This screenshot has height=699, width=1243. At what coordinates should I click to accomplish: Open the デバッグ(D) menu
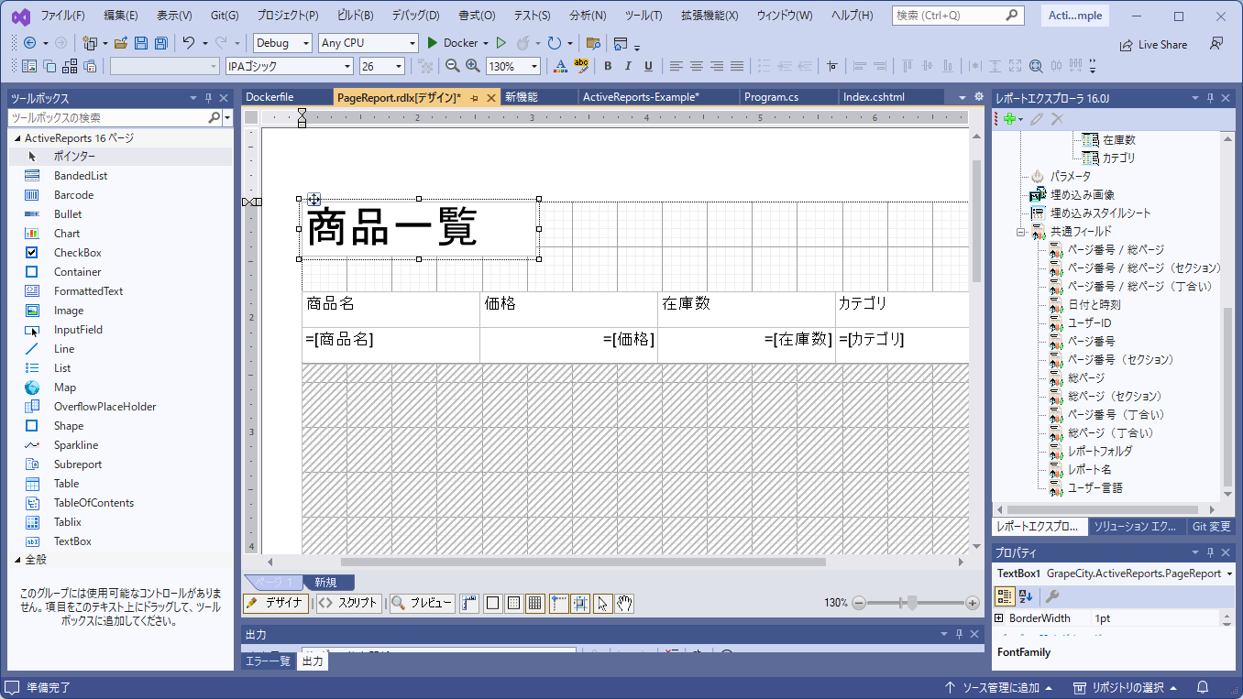(415, 16)
